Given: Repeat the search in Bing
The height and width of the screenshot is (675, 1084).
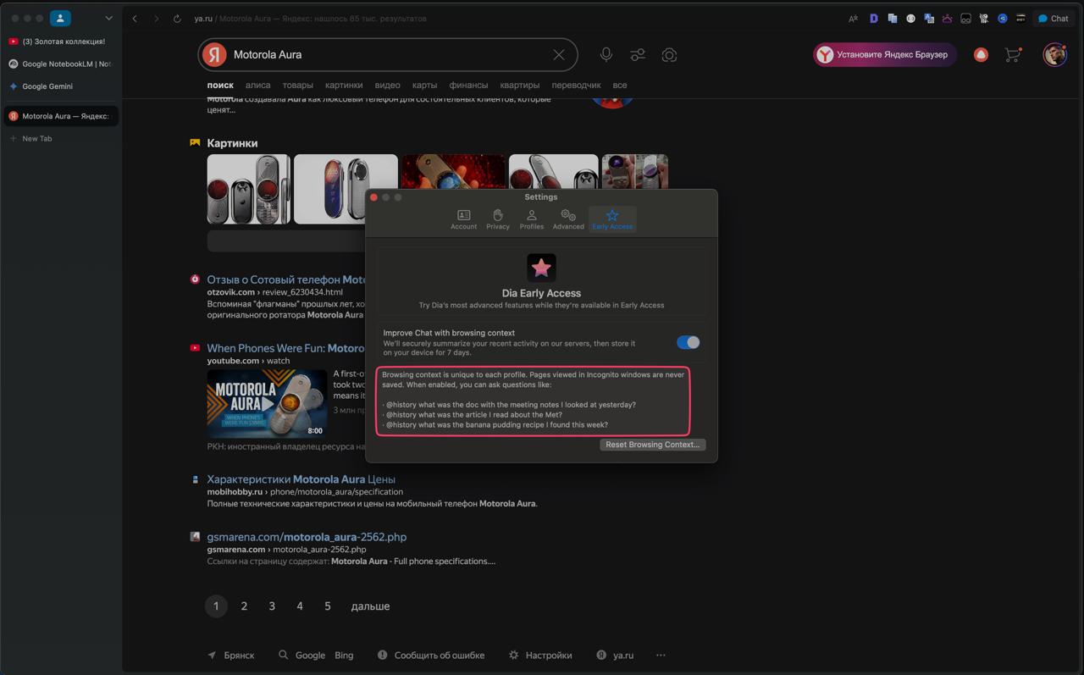Looking at the screenshot, I should pyautogui.click(x=344, y=656).
